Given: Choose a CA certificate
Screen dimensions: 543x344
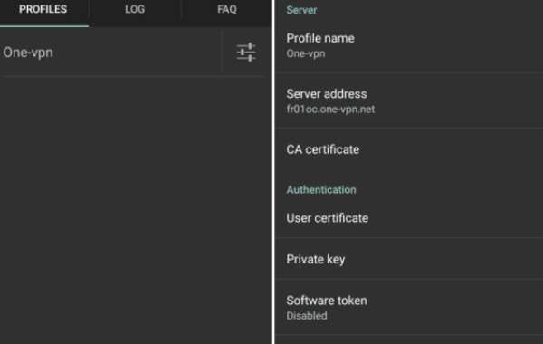Looking at the screenshot, I should (409, 149).
